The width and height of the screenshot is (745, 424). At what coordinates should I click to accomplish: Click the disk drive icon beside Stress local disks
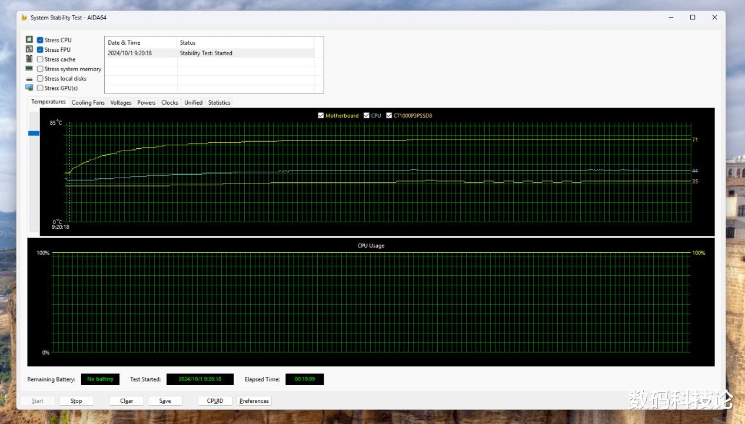29,79
